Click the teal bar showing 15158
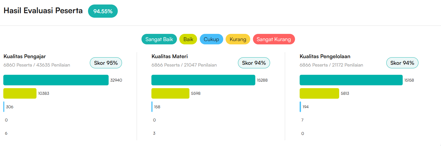441x146 pixels. [x=351, y=80]
